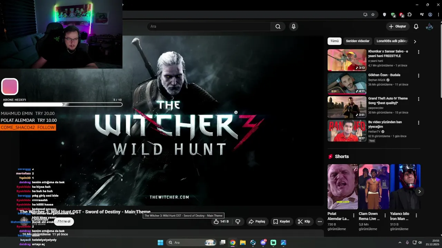Screen dimensions: 442x248
Task: Open options for Yalancı bilo İron Man short
Action: coord(416,216)
